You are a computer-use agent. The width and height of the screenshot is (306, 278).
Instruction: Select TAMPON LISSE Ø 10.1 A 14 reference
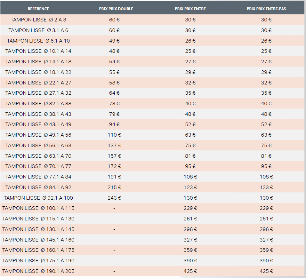pyautogui.click(x=38, y=51)
